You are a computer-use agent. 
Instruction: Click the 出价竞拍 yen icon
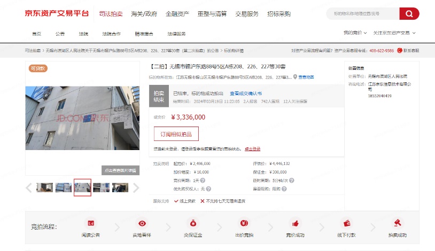tap(244, 223)
